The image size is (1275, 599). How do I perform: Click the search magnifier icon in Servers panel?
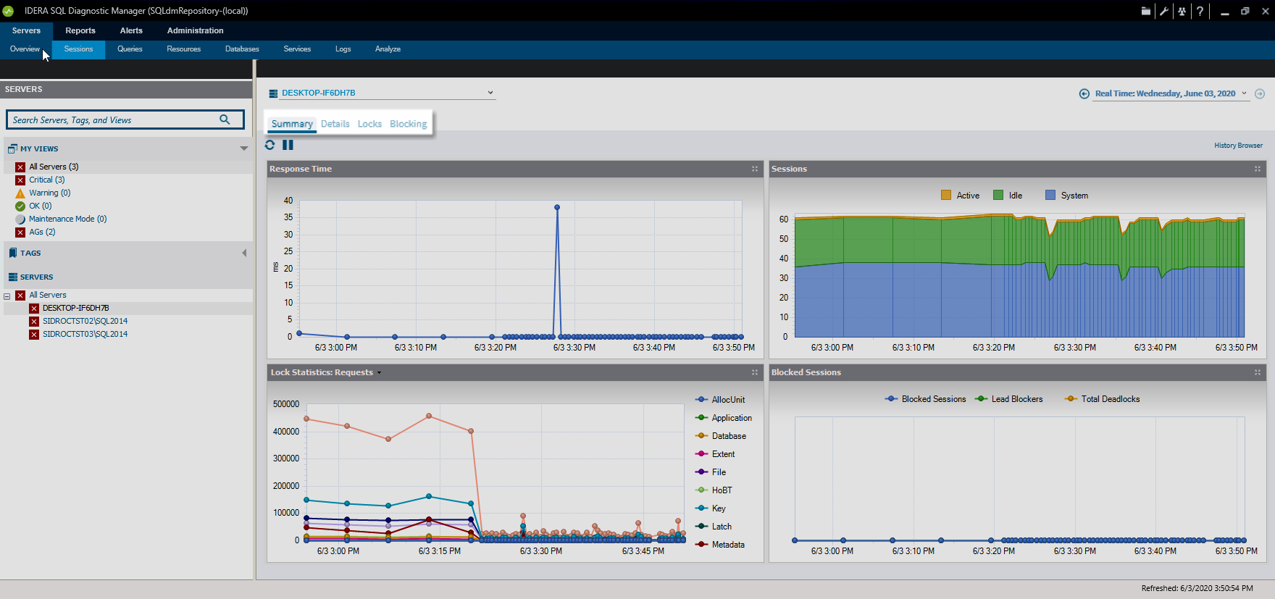[225, 120]
